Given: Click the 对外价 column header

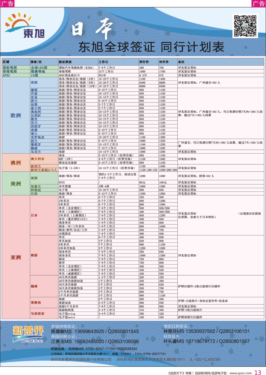Looking at the screenshot, I should pos(168,62).
